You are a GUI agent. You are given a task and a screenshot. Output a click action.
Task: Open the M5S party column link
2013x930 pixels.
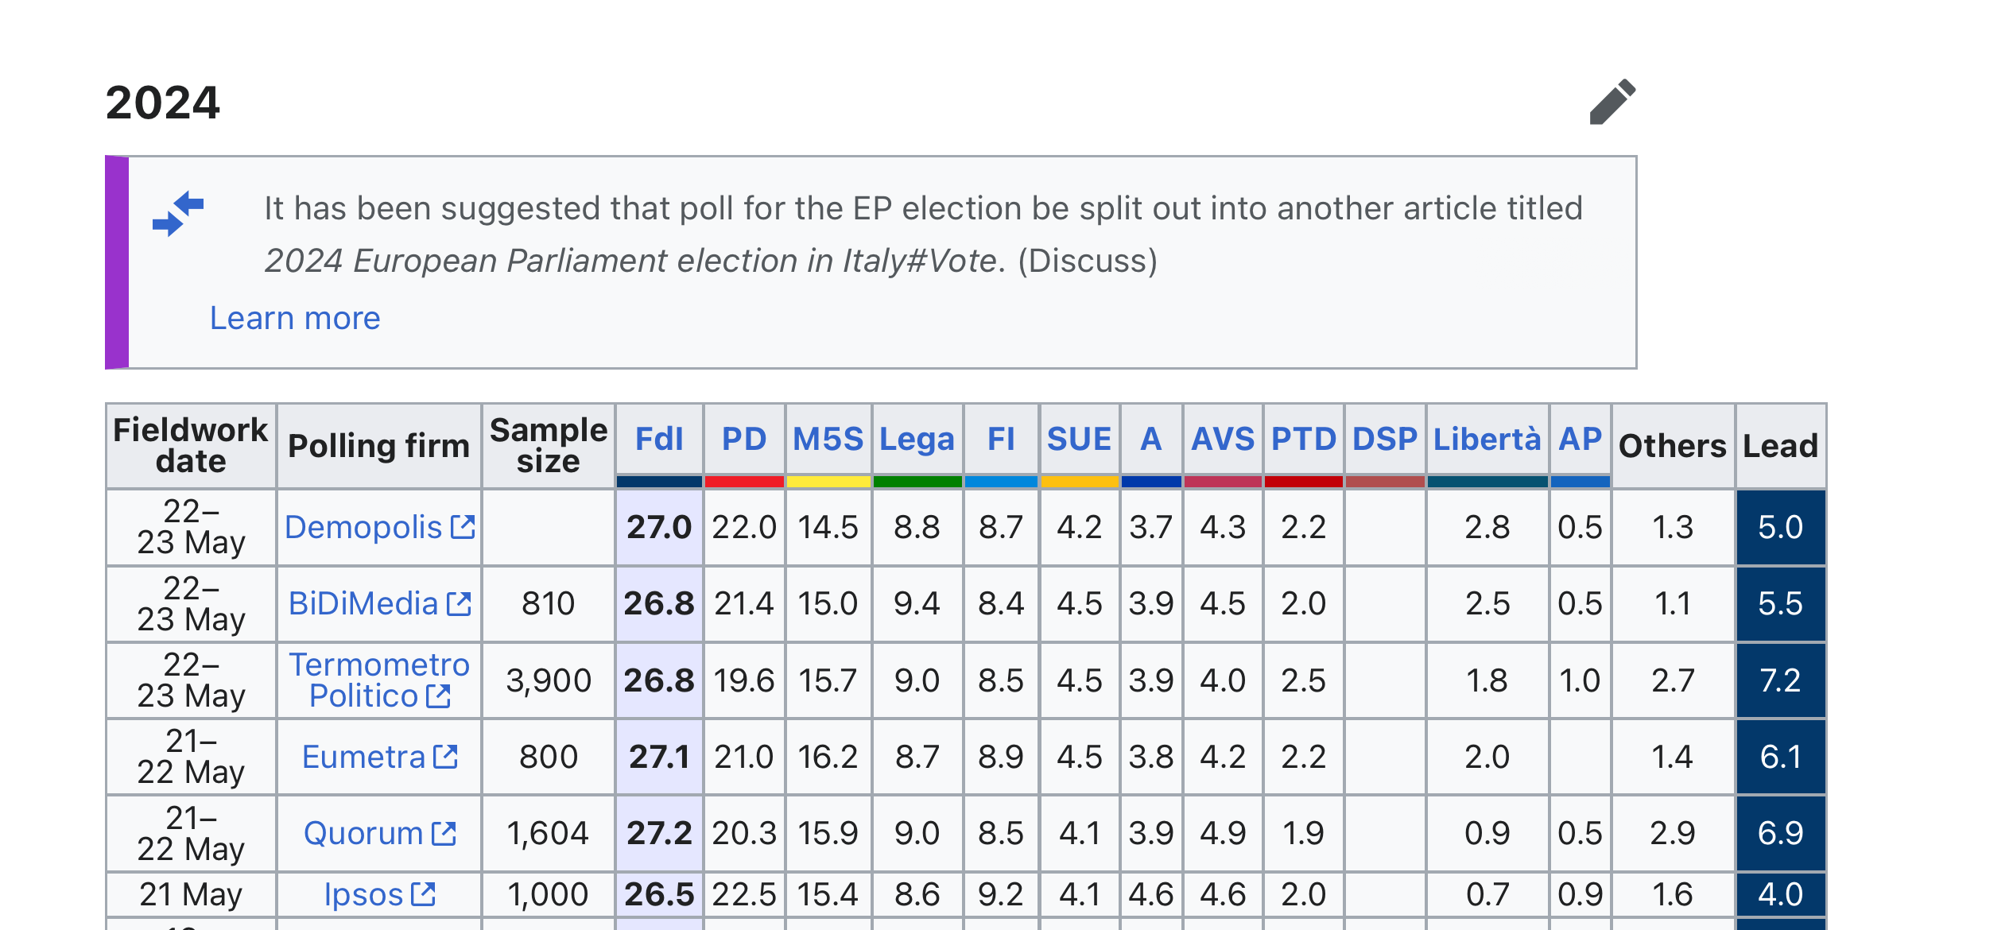828,439
